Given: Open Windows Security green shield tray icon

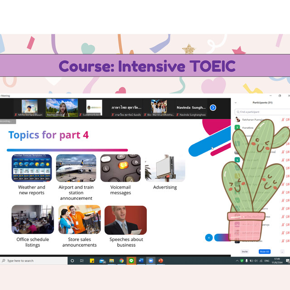Looking at the screenshot, I should (242, 261).
